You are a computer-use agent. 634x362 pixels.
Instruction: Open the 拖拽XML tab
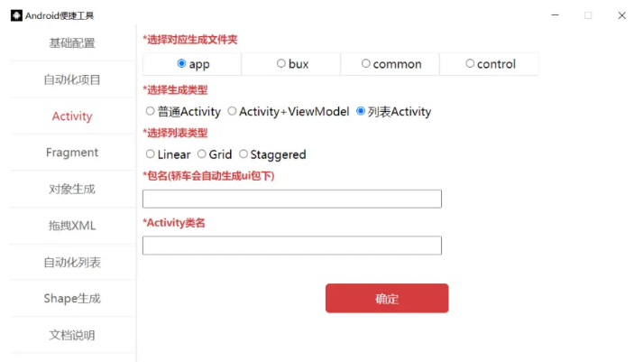tap(72, 226)
